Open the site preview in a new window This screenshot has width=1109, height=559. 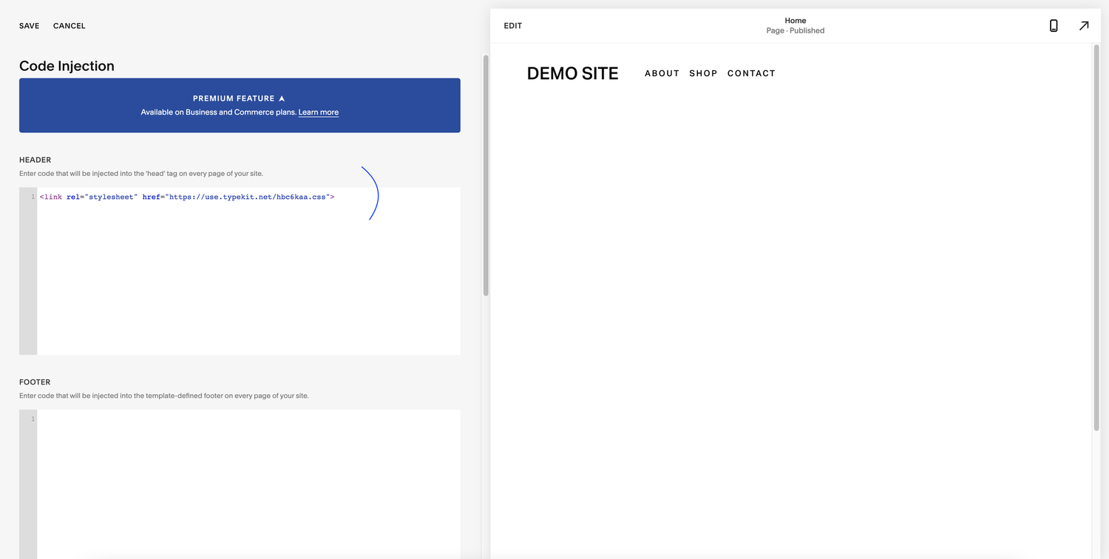point(1084,25)
